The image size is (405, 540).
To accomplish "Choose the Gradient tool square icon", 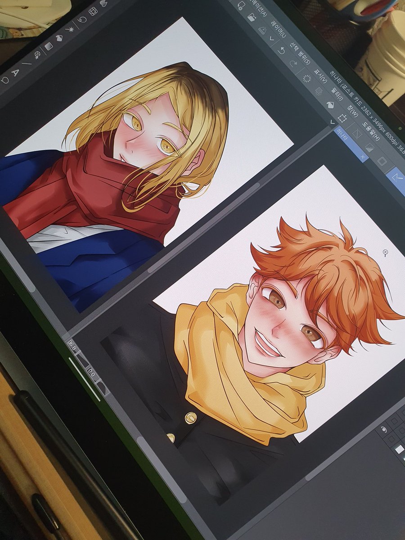I will (x=48, y=46).
